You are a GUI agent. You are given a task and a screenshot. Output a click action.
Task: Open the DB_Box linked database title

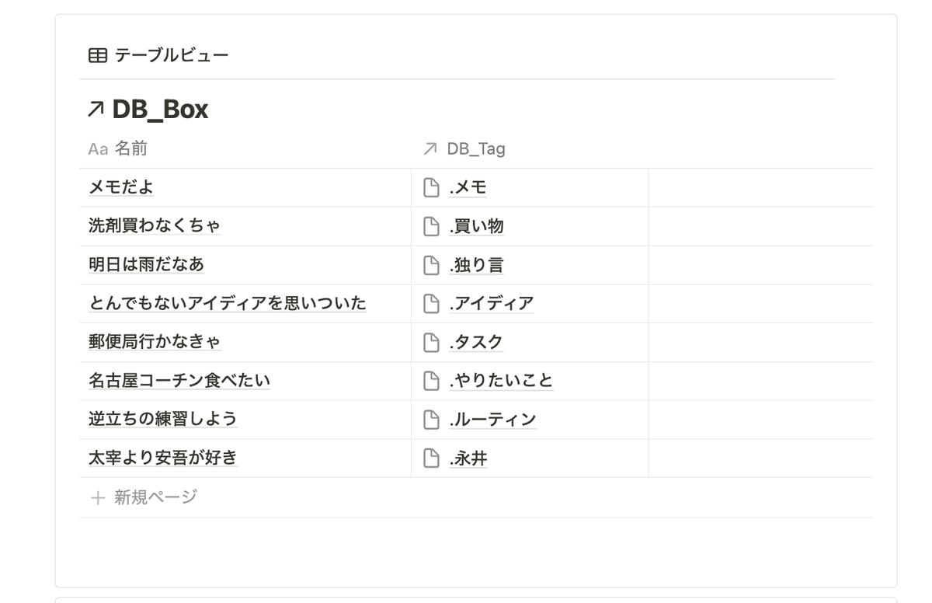pyautogui.click(x=160, y=110)
